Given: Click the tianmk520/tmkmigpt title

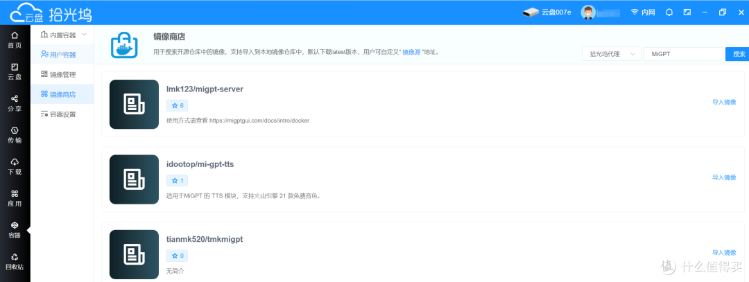Looking at the screenshot, I should [205, 240].
